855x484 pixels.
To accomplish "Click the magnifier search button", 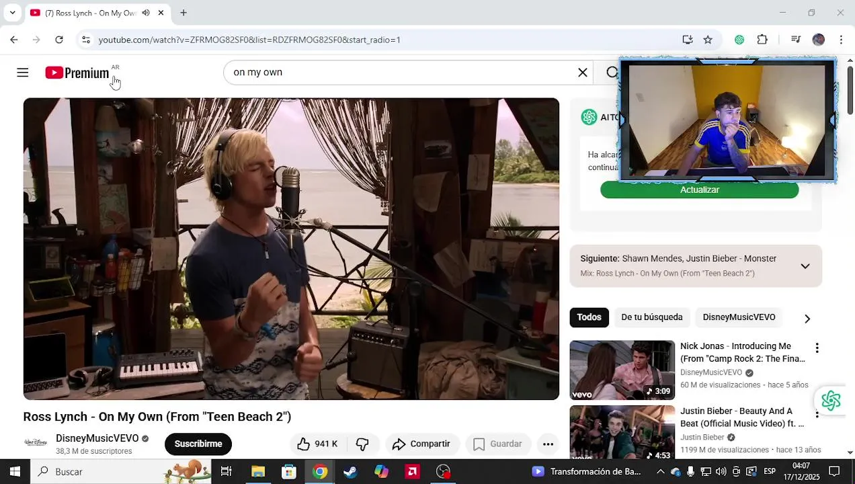I will click(x=612, y=73).
